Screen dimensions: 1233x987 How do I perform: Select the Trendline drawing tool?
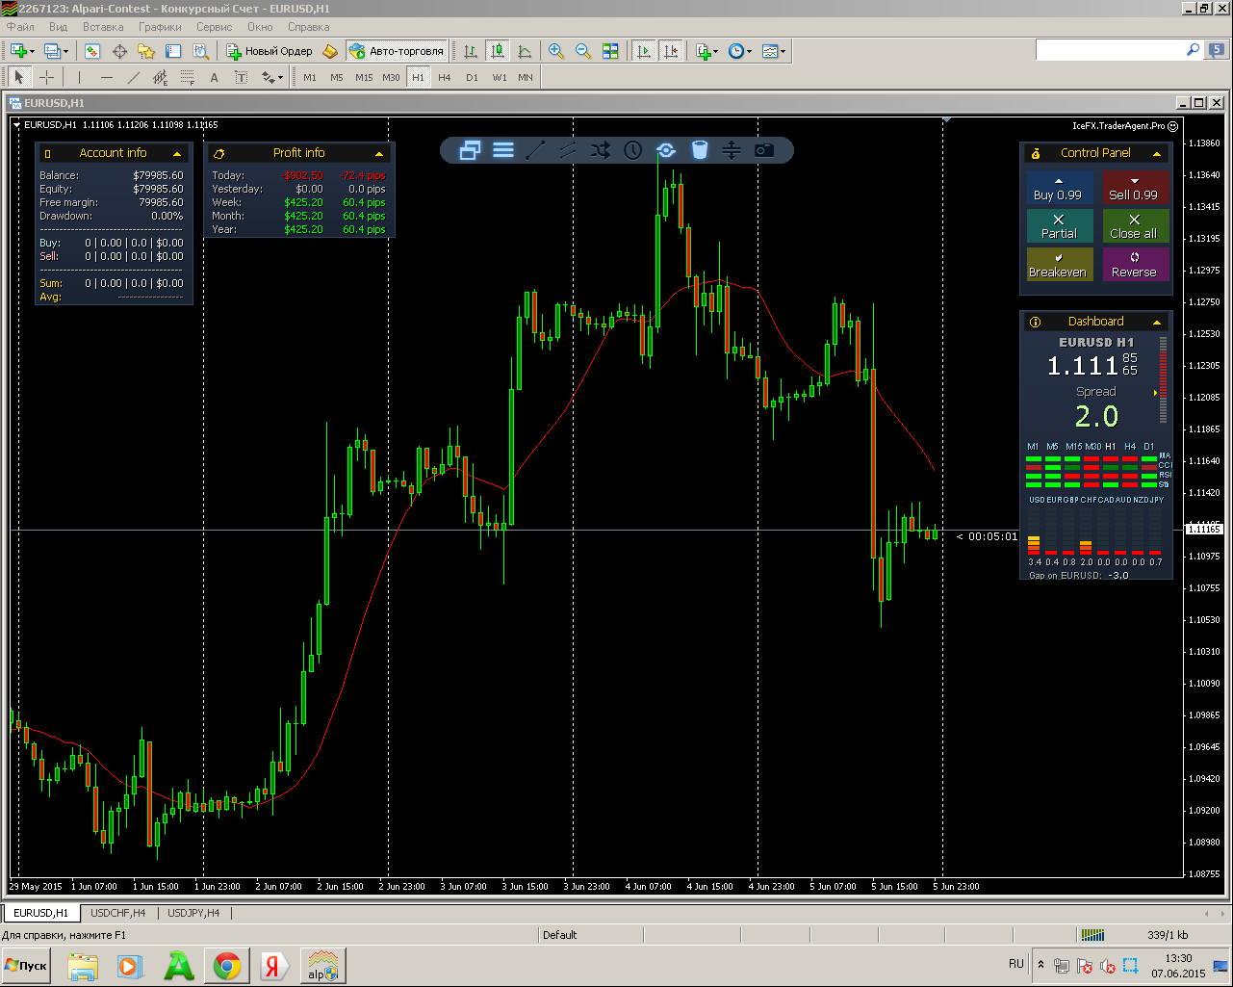pos(133,77)
